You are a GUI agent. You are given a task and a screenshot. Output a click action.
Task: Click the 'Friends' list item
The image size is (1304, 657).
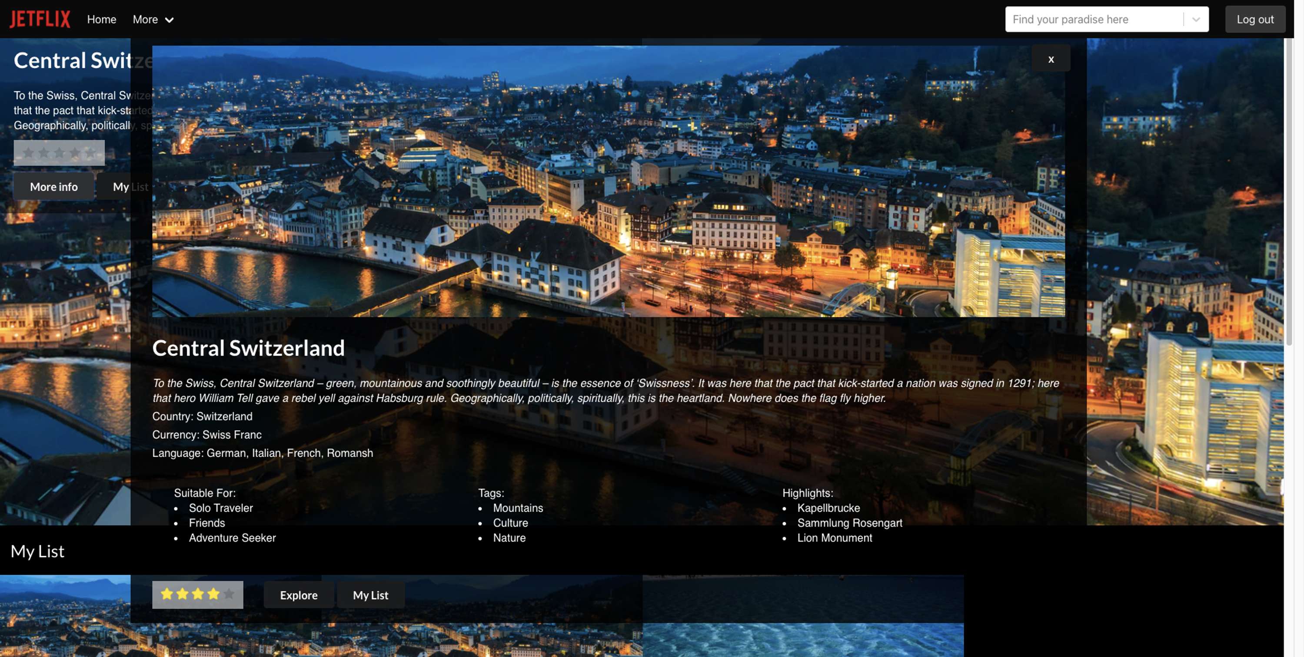pyautogui.click(x=206, y=522)
